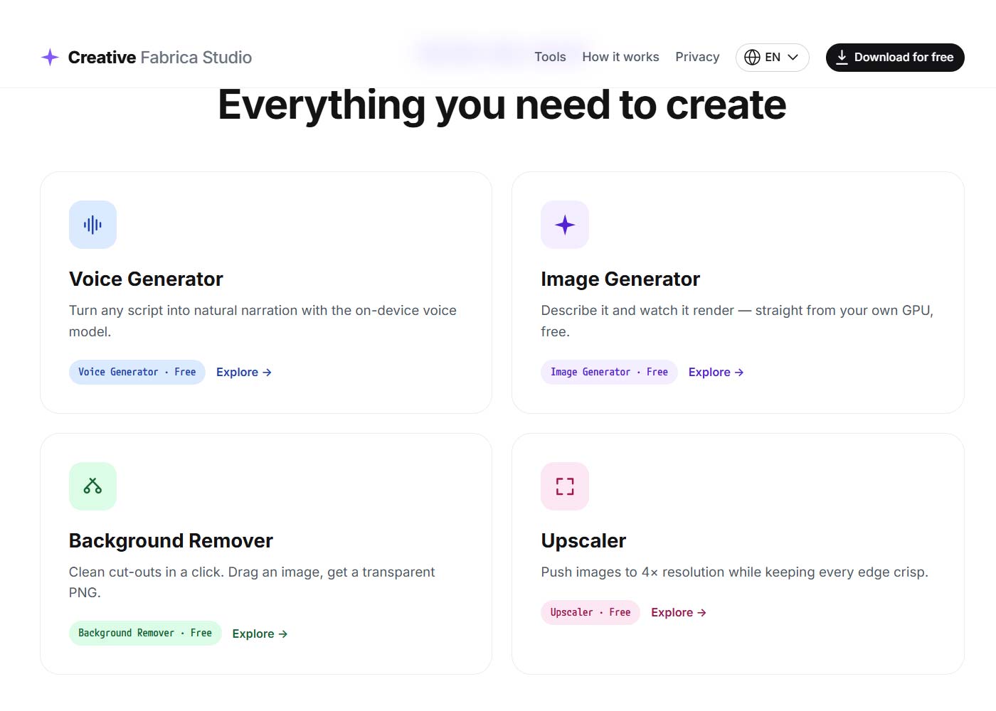
Task: Click the Image Generator sparkle icon
Action: point(565,225)
